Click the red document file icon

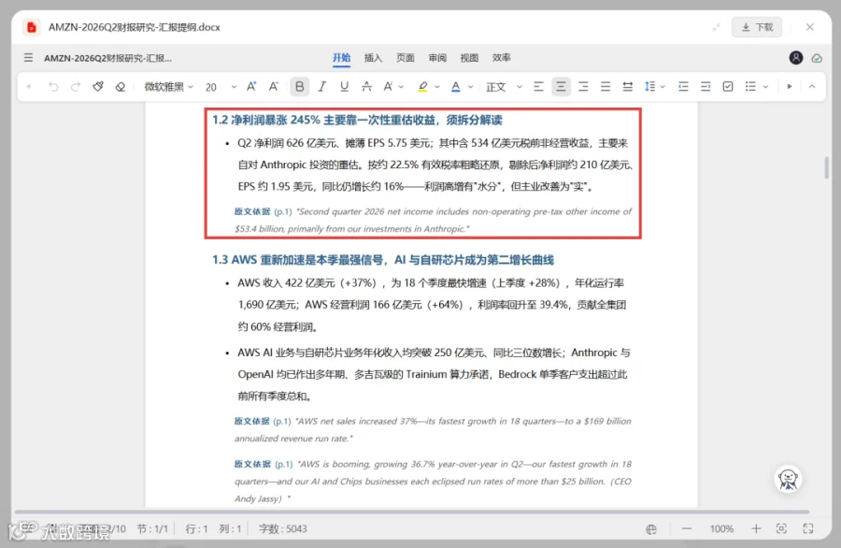[32, 27]
